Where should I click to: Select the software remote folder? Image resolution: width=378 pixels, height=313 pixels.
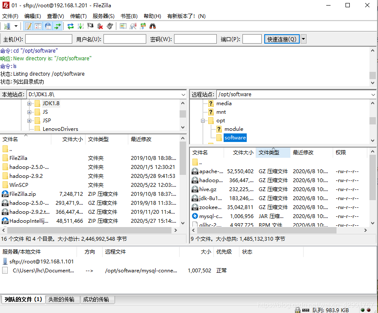pos(235,138)
